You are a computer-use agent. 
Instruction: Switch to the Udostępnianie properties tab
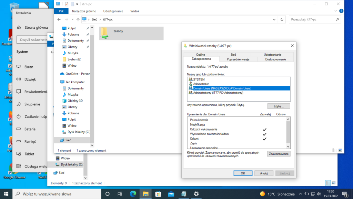point(272,55)
